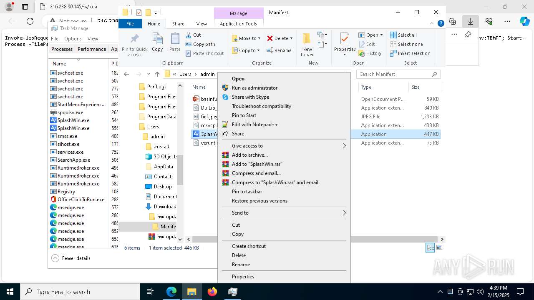Open Task View on the taskbar
This screenshot has width=534, height=300.
(150, 292)
